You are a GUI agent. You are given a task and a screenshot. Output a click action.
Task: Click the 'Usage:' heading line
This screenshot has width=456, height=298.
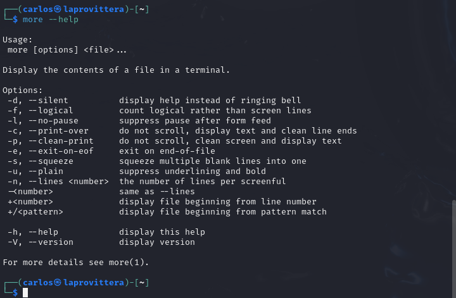pyautogui.click(x=18, y=40)
